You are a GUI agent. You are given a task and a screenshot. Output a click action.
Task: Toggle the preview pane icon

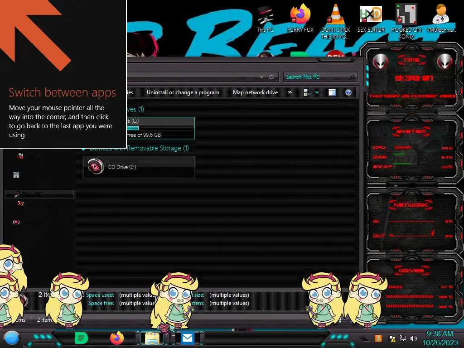332,92
